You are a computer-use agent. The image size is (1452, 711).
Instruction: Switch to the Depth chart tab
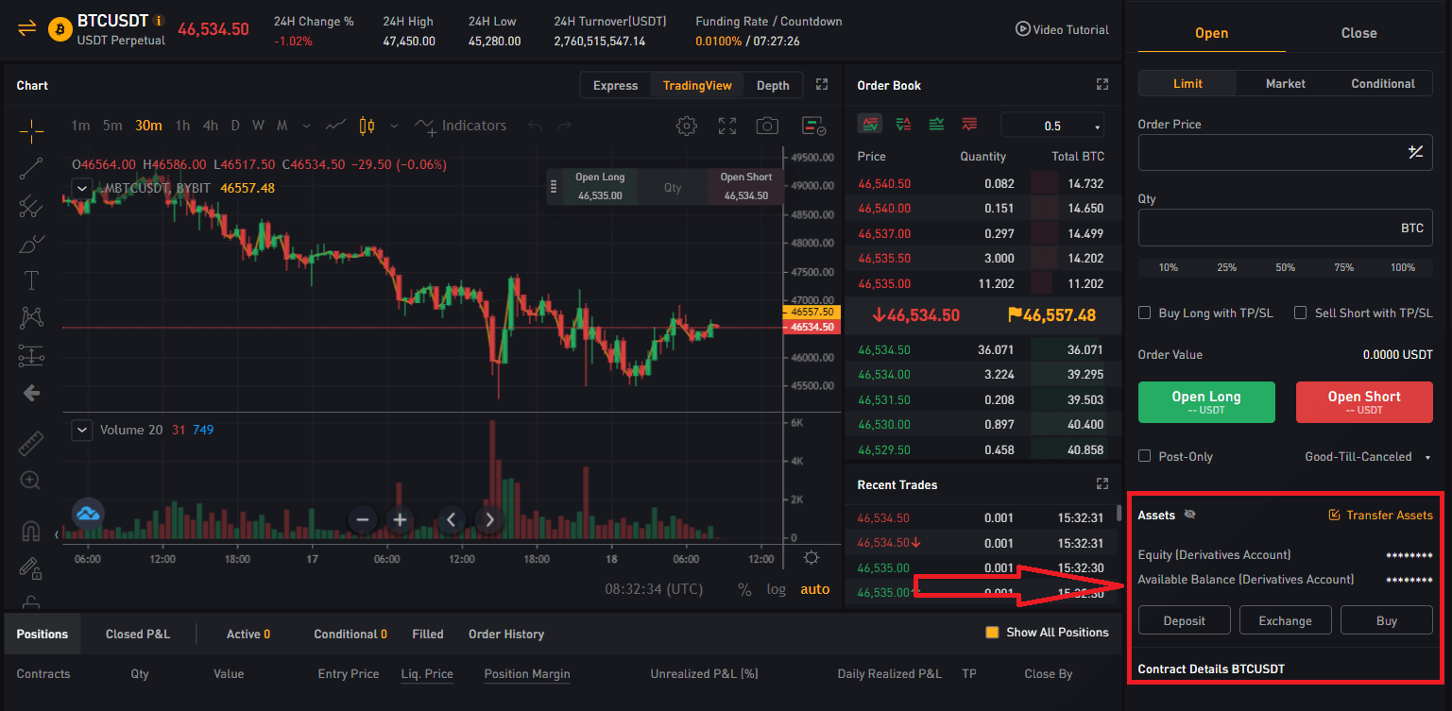click(772, 85)
